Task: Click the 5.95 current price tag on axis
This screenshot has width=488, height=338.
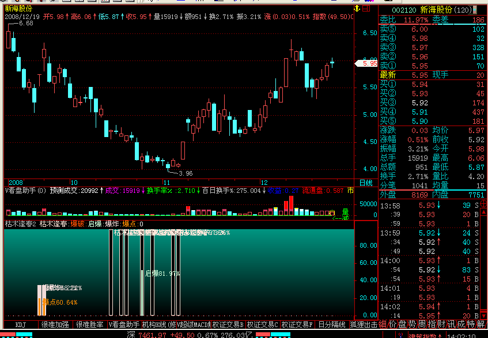Action: (366, 63)
